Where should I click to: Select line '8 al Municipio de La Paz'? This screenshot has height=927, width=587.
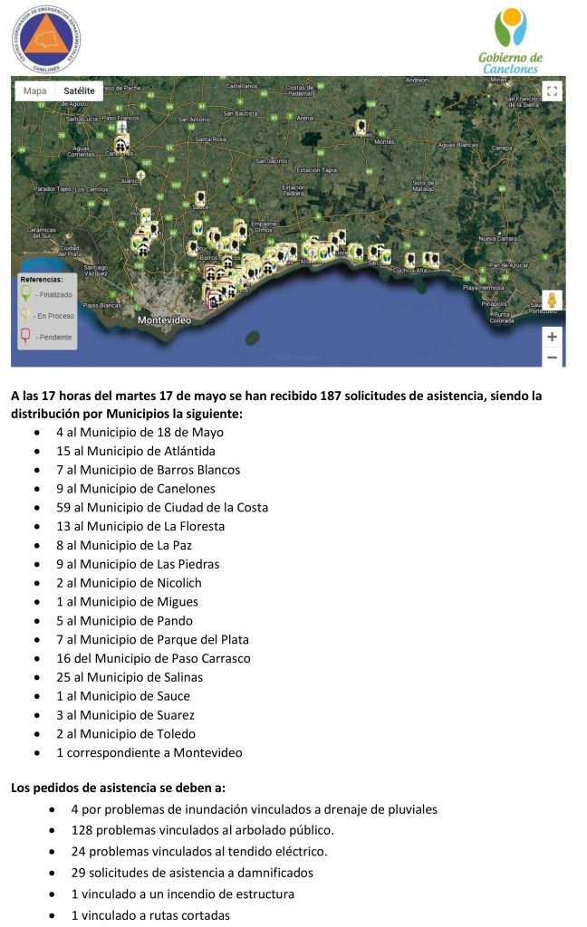[x=124, y=545]
